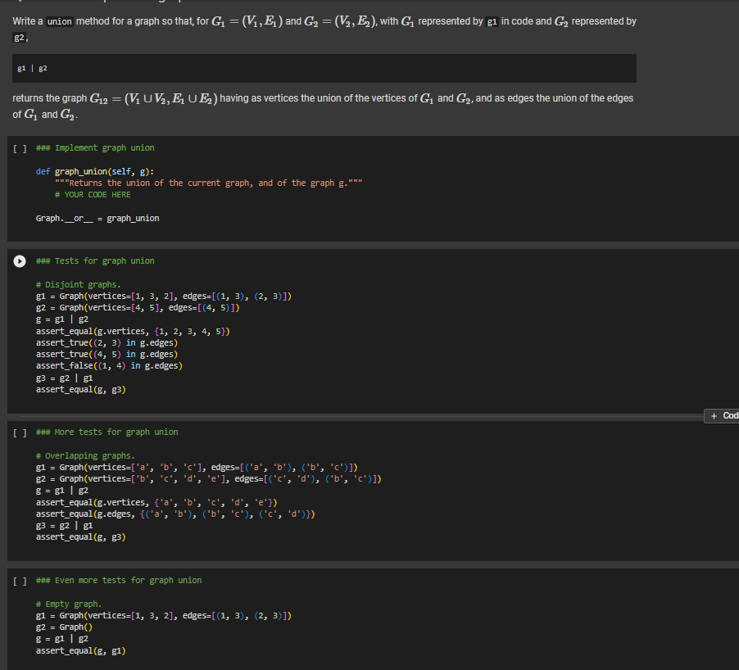The height and width of the screenshot is (670, 739).
Task: Click the assert_false edge check line
Action: [109, 365]
